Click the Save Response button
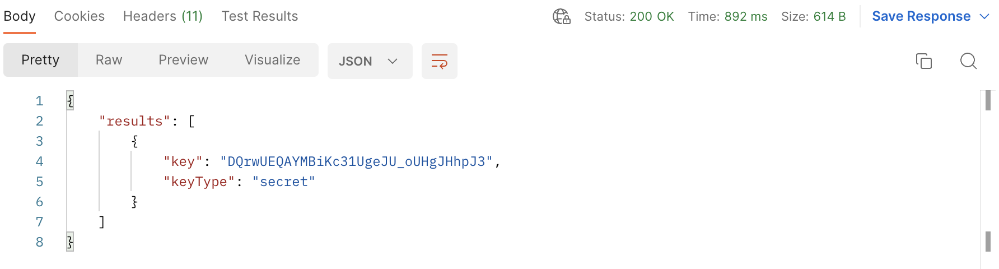 click(921, 16)
